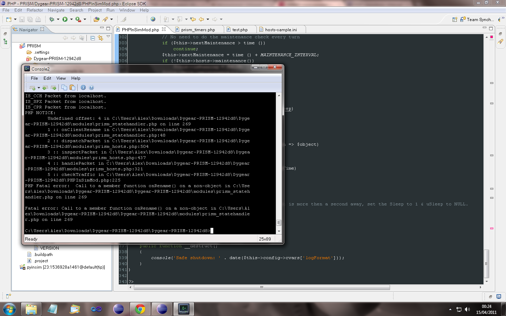Select the VERSION file in Navigator
The width and height of the screenshot is (506, 316).
coord(50,248)
